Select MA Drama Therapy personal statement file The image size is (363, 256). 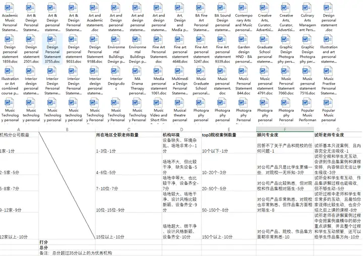[137, 81]
